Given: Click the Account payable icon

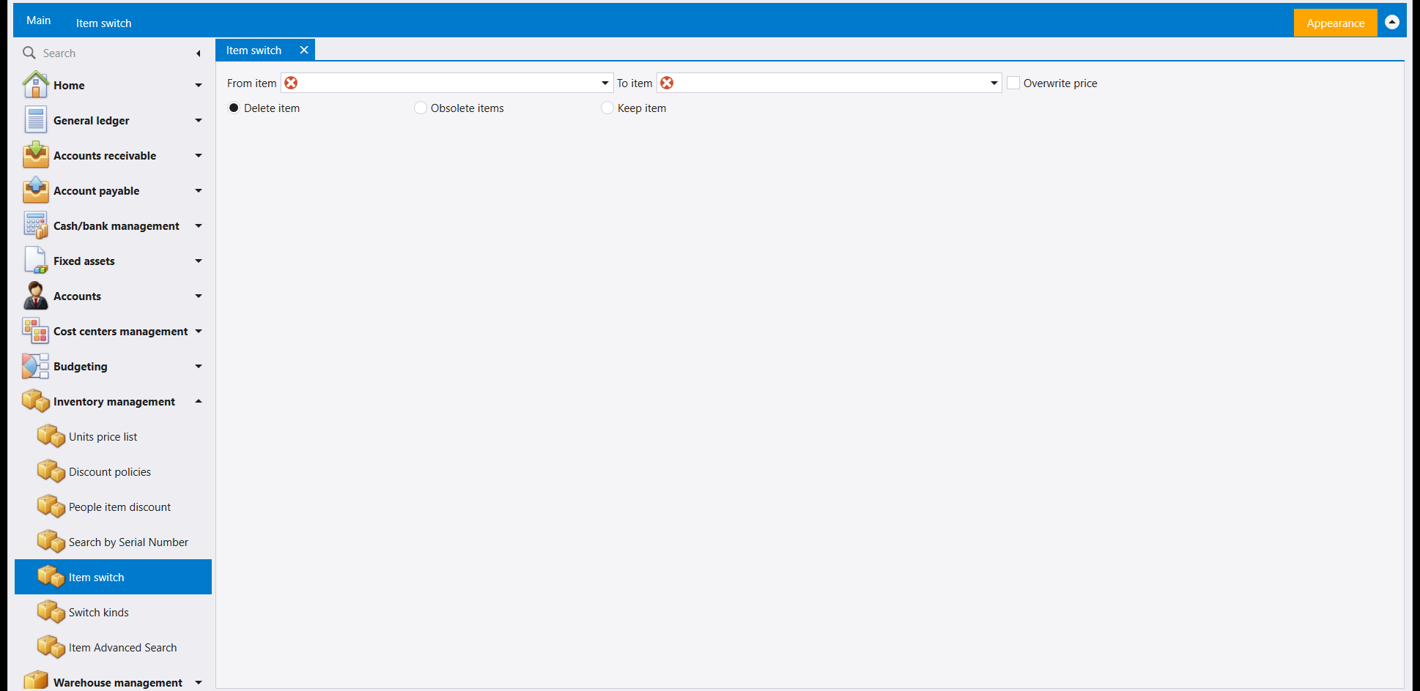Looking at the screenshot, I should click(35, 190).
